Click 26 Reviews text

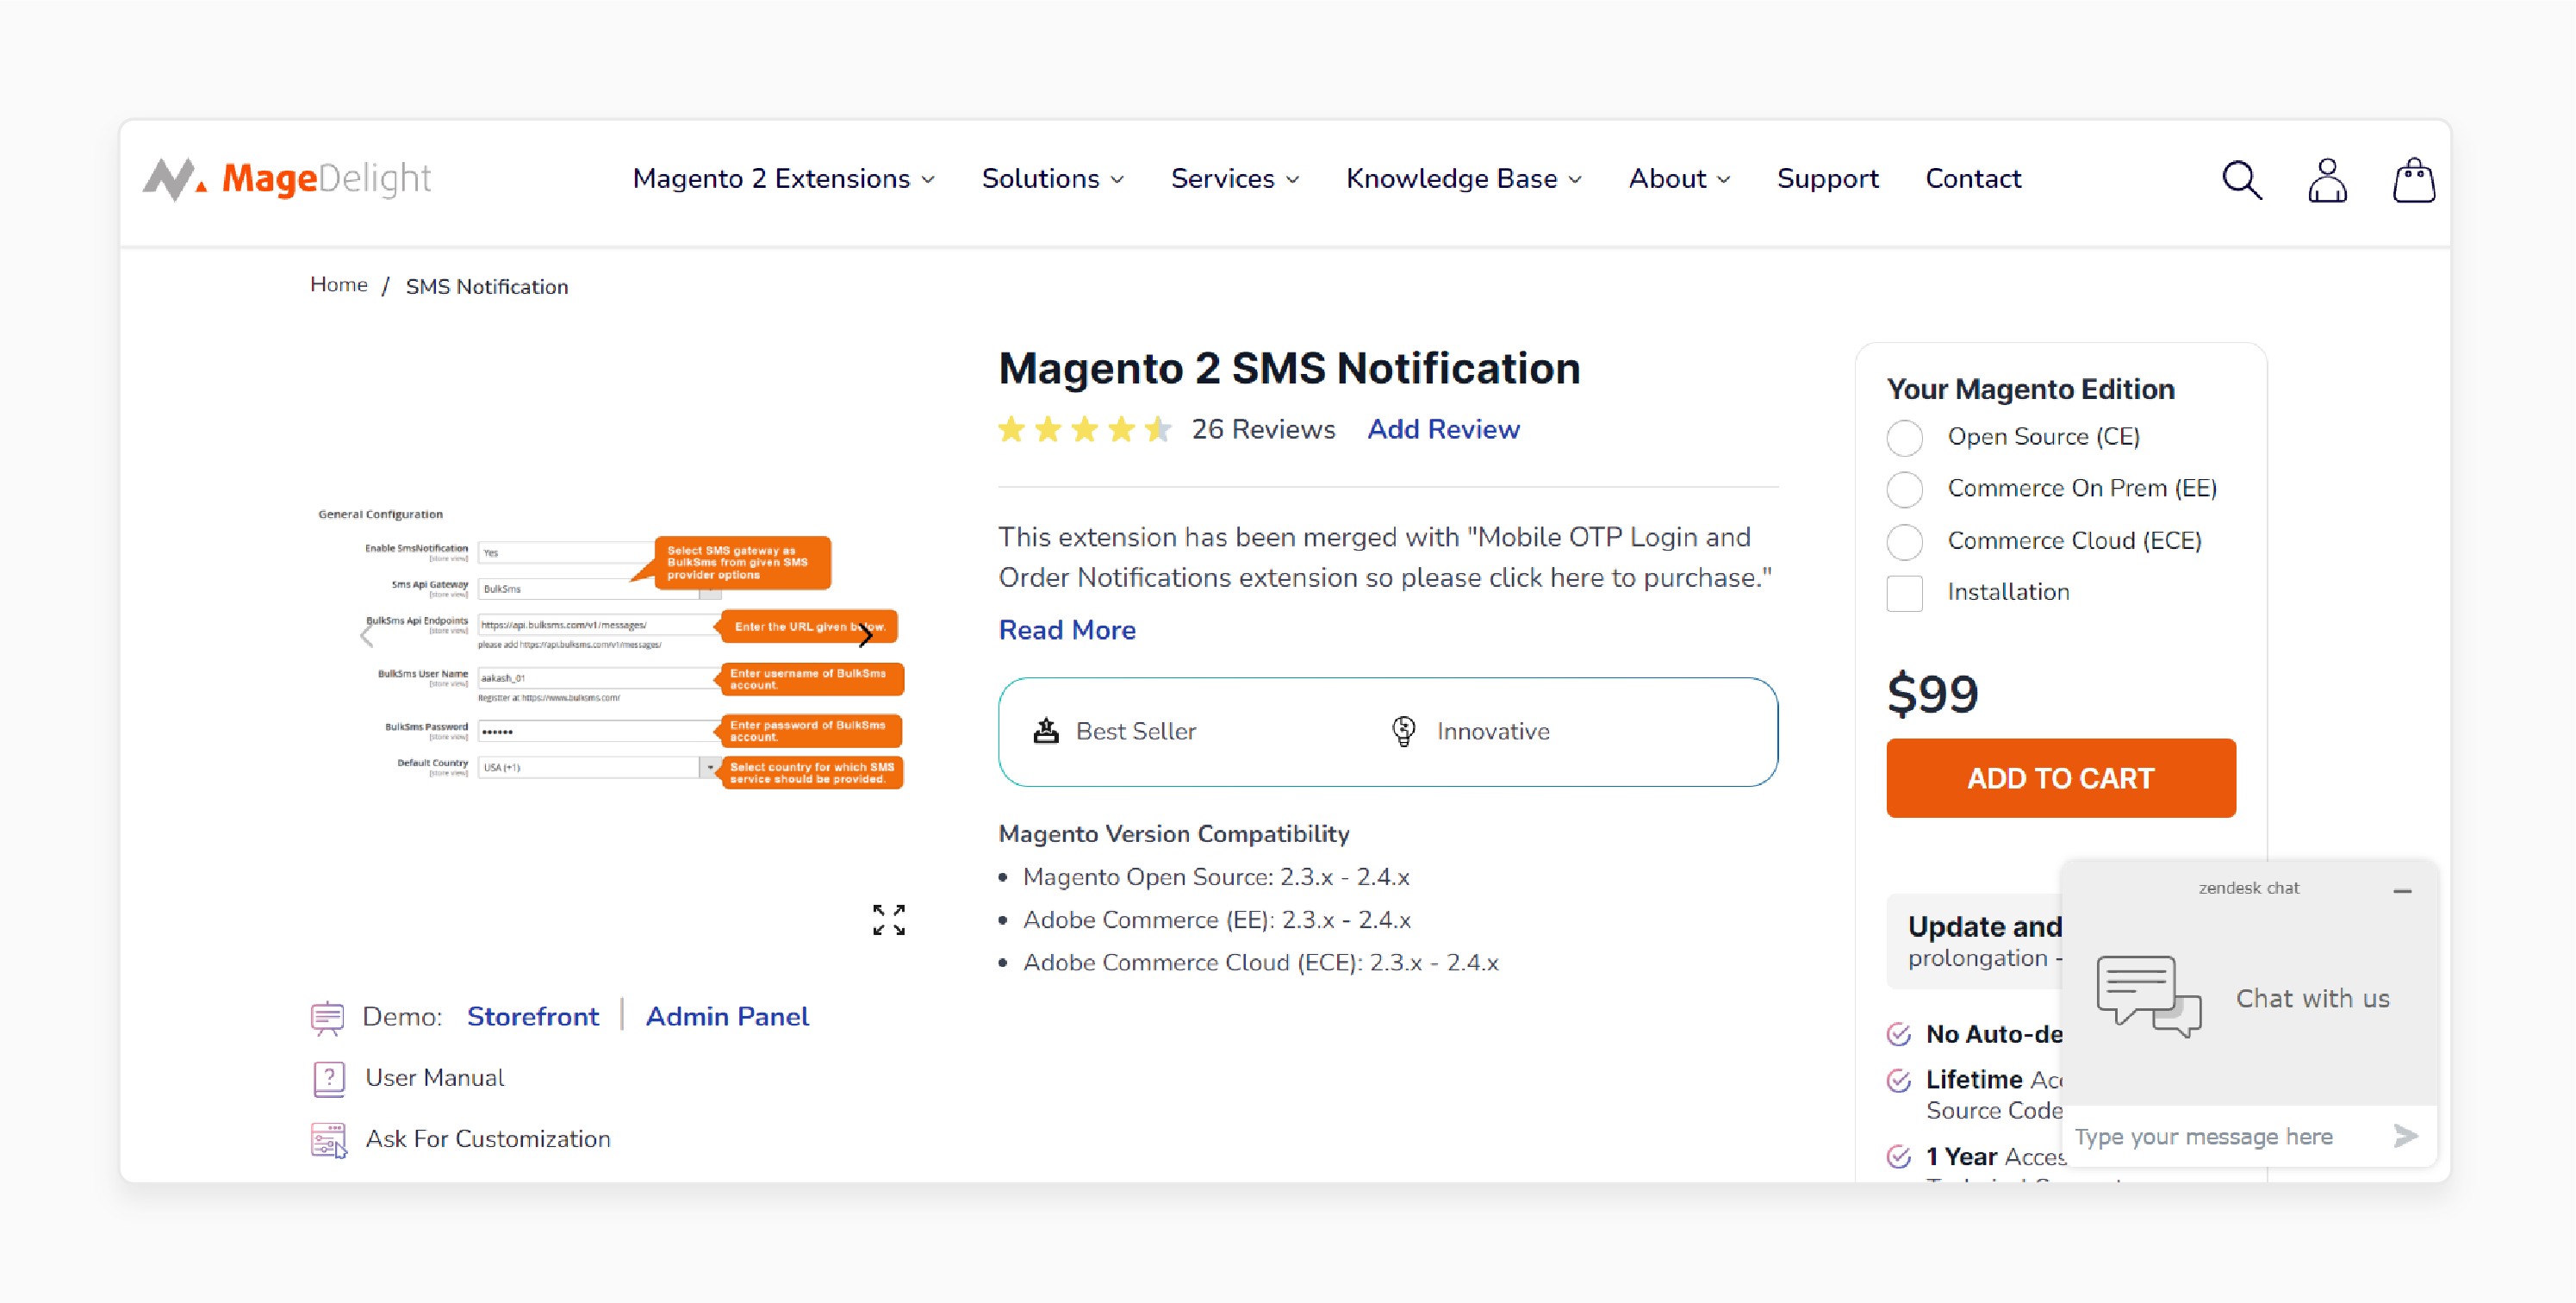[1263, 429]
